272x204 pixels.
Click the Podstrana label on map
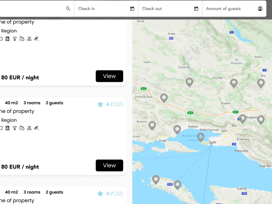(x=241, y=151)
